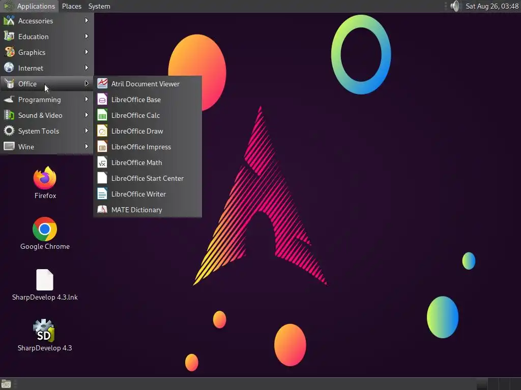The height and width of the screenshot is (390, 521).
Task: Click the volume speaker icon in panel
Action: pos(455,6)
